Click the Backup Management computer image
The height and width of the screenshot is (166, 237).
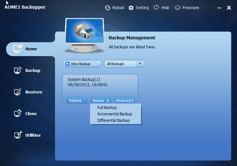tap(85, 35)
